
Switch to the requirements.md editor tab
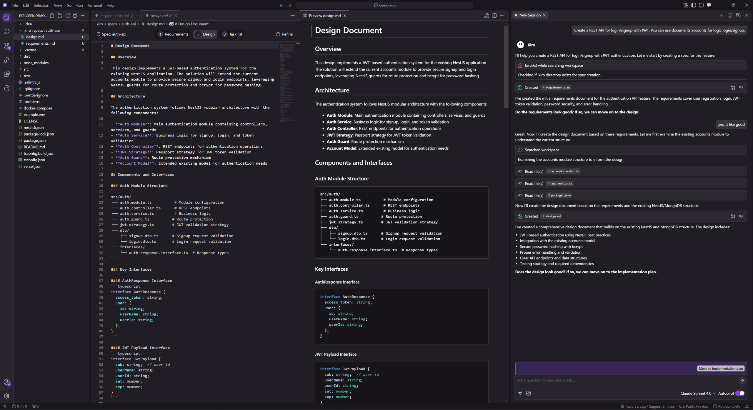pyautogui.click(x=116, y=16)
